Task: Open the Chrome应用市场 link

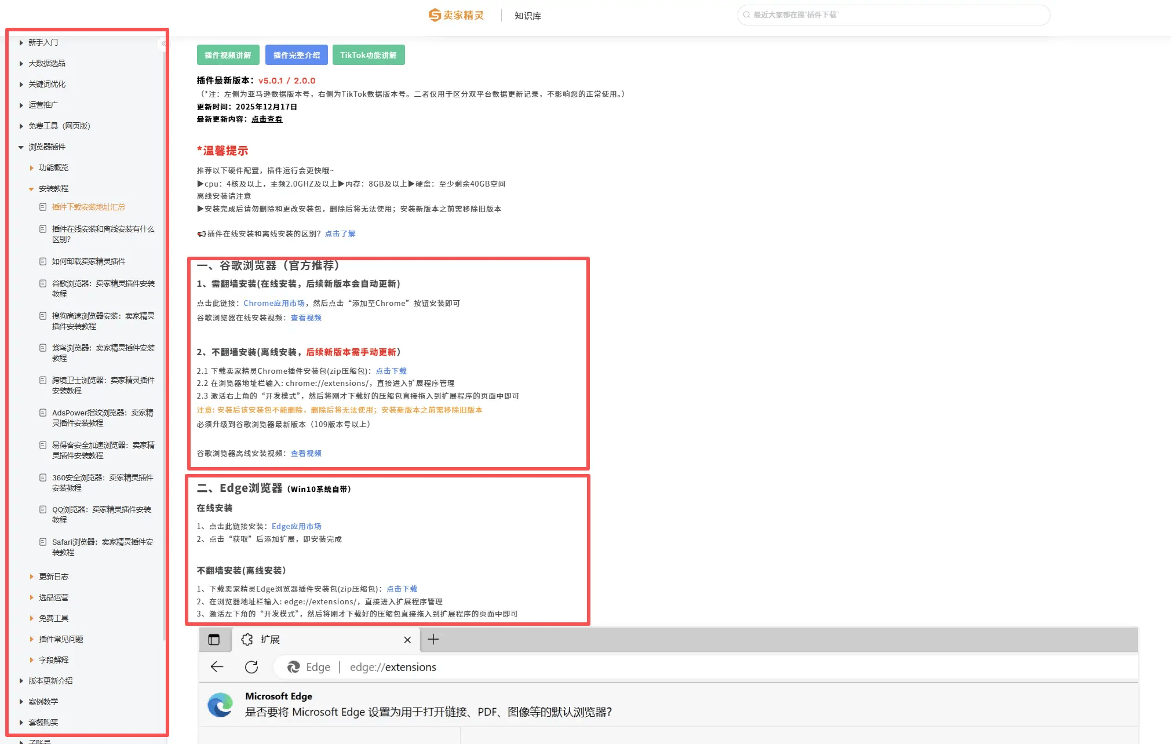Action: click(x=274, y=303)
